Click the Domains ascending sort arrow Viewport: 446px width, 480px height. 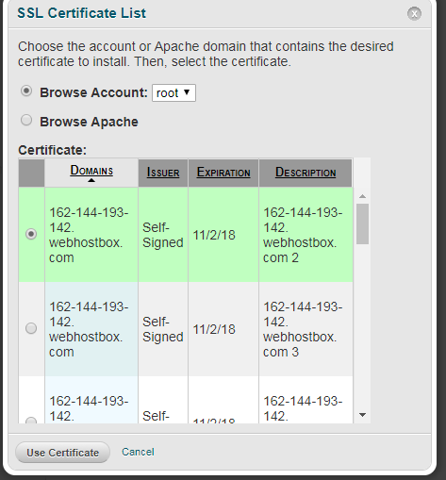[91, 180]
